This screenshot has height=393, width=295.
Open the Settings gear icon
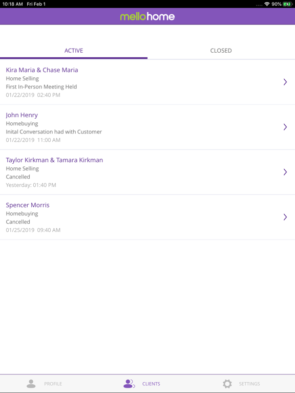click(227, 384)
